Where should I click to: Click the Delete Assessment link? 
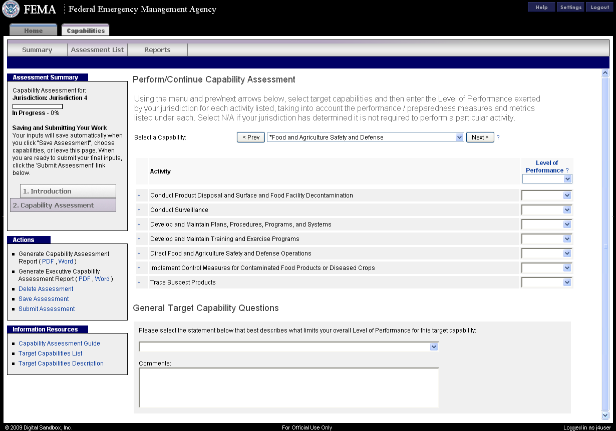pyautogui.click(x=46, y=289)
